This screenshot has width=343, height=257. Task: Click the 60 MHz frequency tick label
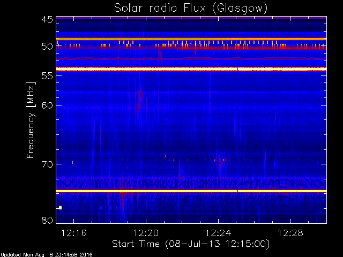coord(47,105)
